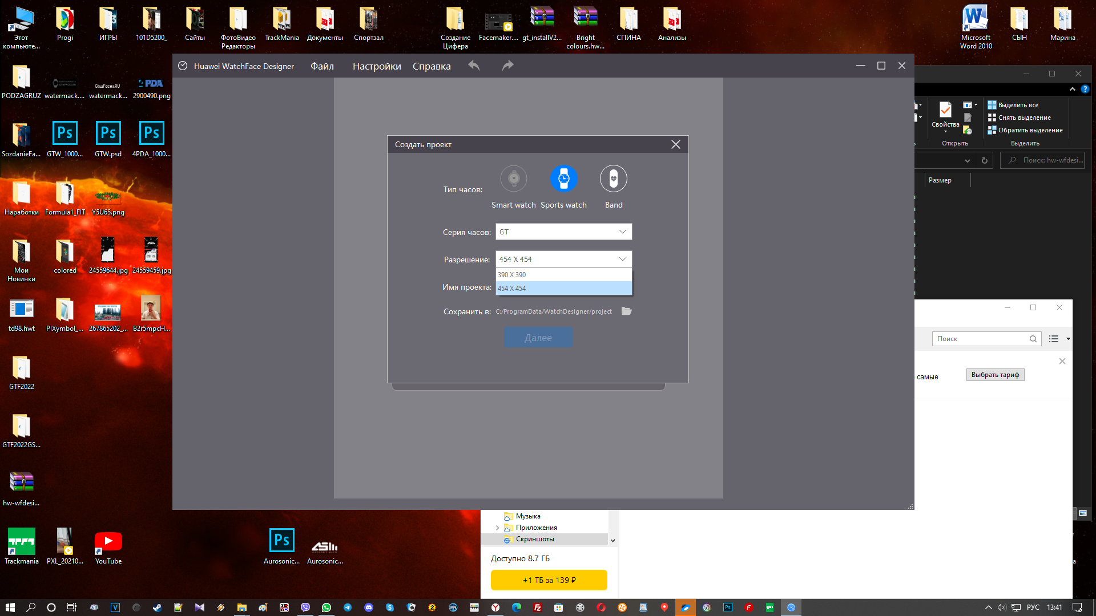
Task: Dismiss the tariff banner with its X
Action: 1062,361
